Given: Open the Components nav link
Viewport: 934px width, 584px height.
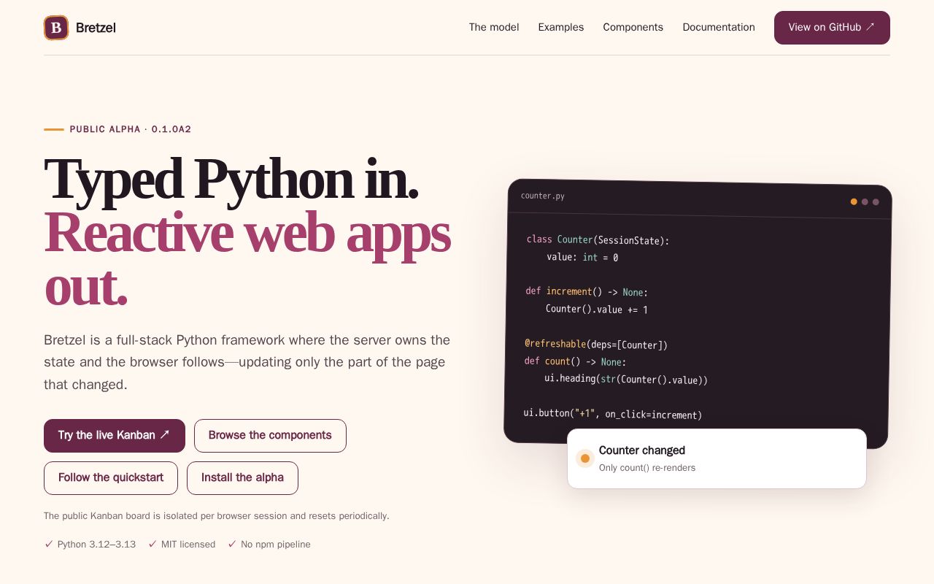Looking at the screenshot, I should click(633, 27).
